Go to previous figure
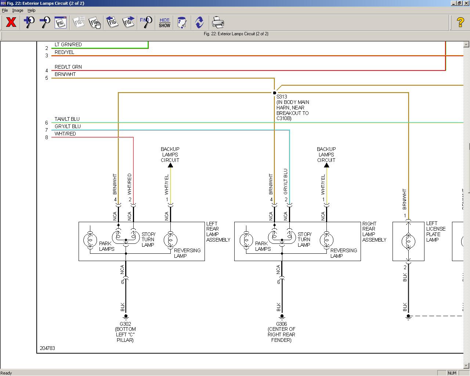This screenshot has height=376, width=470. (x=112, y=22)
